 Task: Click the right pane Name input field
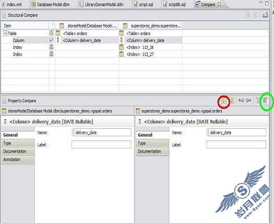coord(236,133)
